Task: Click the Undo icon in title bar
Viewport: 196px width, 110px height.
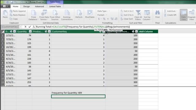Action: coord(16,2)
